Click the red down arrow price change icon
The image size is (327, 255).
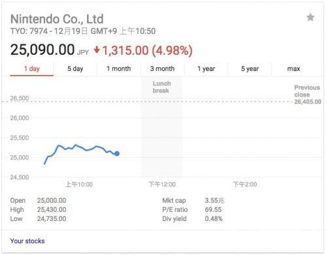pos(97,50)
